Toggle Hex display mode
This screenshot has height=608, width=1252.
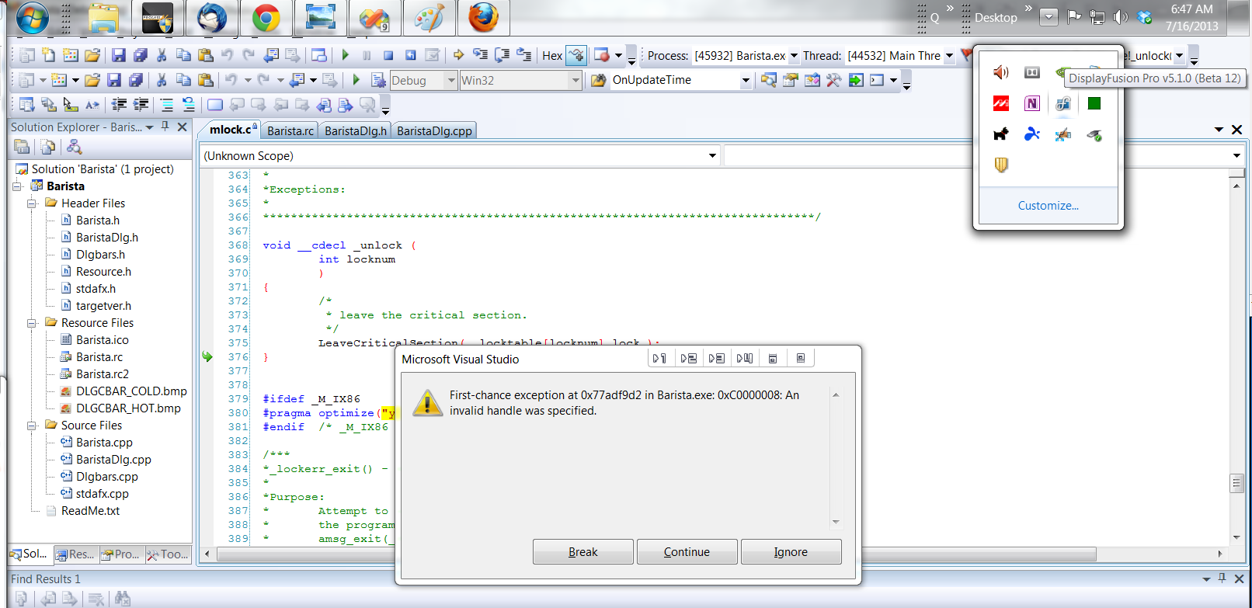tap(552, 56)
